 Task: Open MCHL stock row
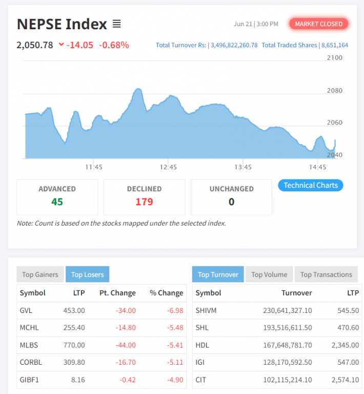(29, 327)
